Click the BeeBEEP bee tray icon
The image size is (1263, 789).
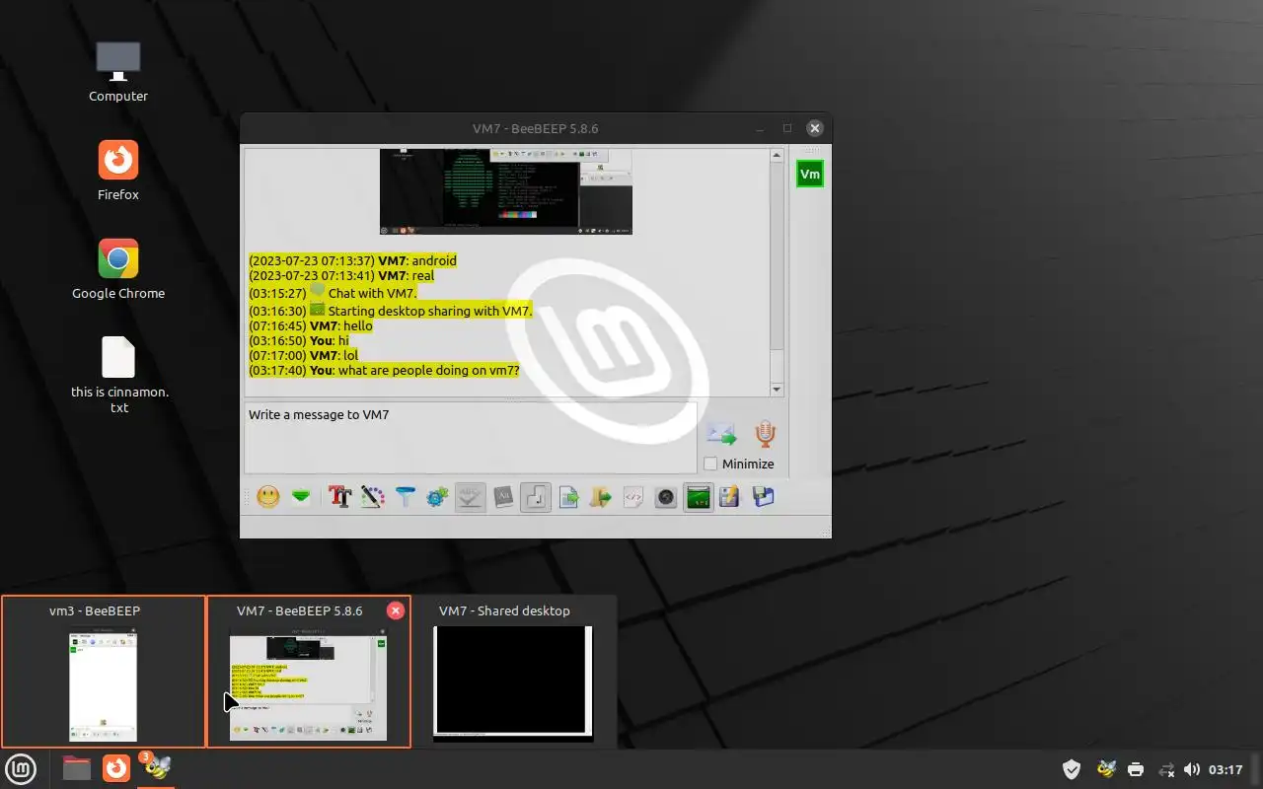click(1106, 769)
